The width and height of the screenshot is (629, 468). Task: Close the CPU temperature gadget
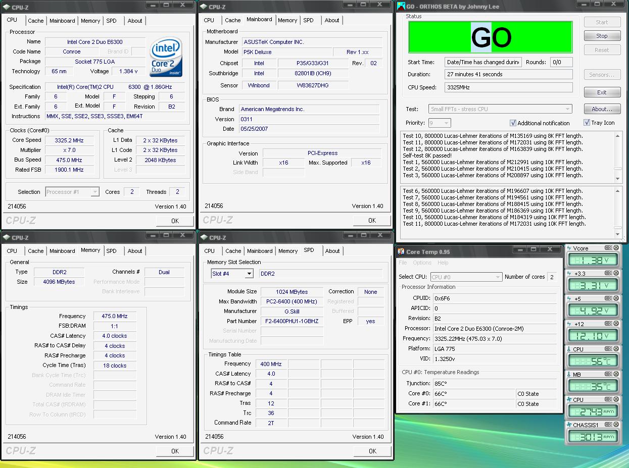point(616,349)
